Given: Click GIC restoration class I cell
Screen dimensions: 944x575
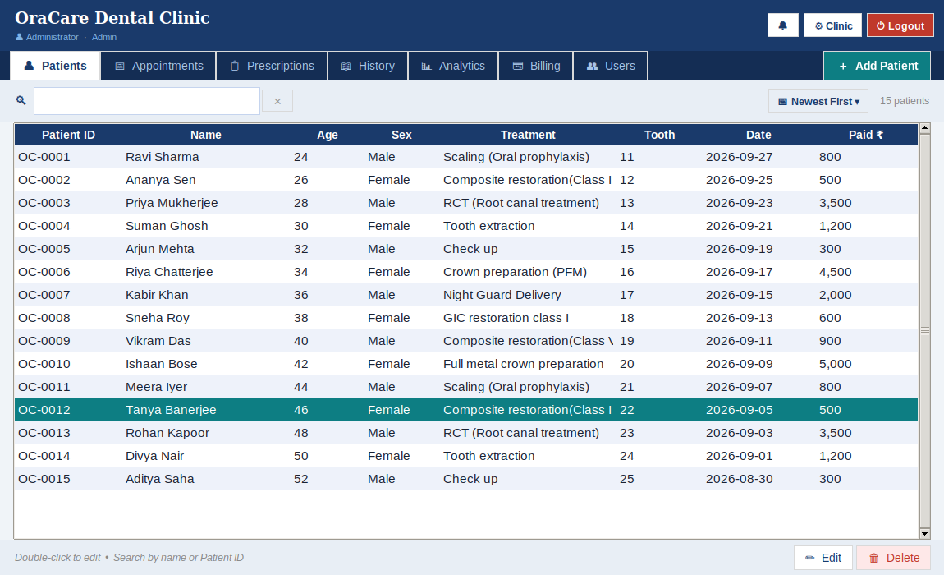Looking at the screenshot, I should click(x=506, y=318).
